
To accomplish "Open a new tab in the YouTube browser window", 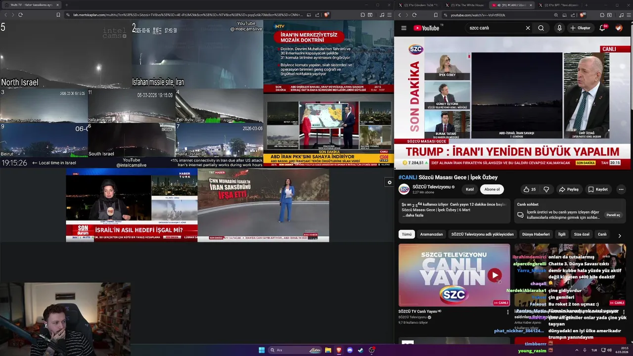I will coord(586,5).
